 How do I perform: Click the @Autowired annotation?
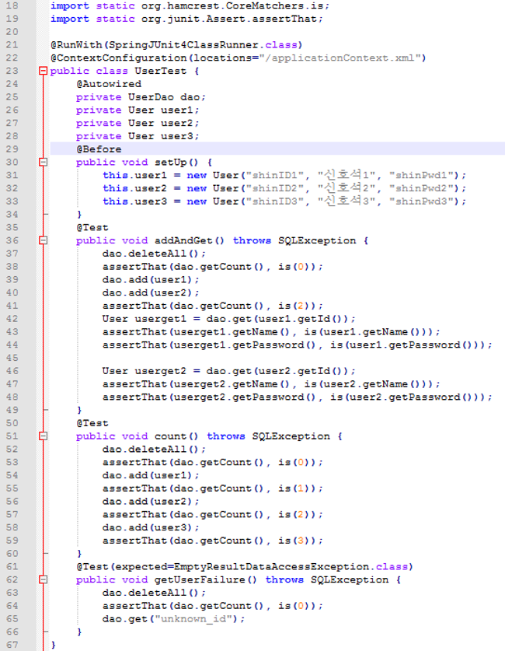point(109,84)
